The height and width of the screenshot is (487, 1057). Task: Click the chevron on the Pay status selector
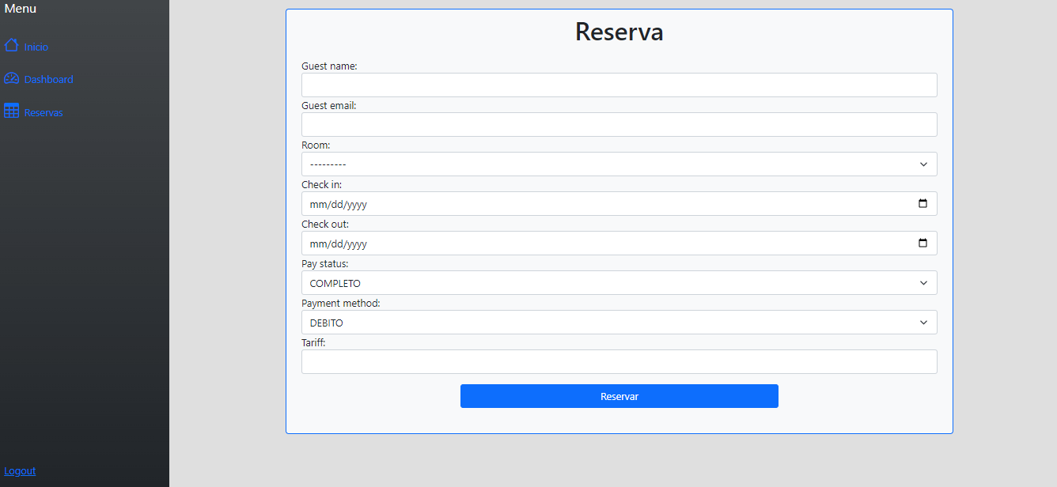point(923,282)
